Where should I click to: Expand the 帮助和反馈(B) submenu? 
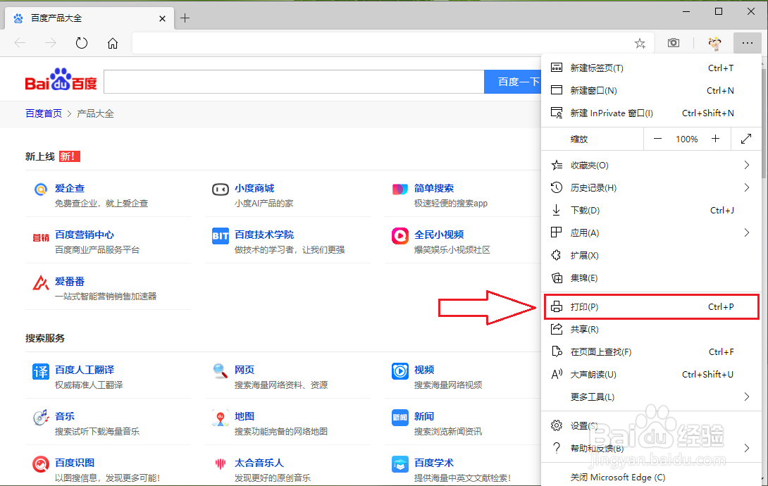click(x=746, y=448)
